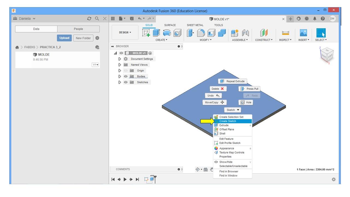Open the DESIGN workspace dropdown
Screen dimensions: 350x197
pos(125,32)
